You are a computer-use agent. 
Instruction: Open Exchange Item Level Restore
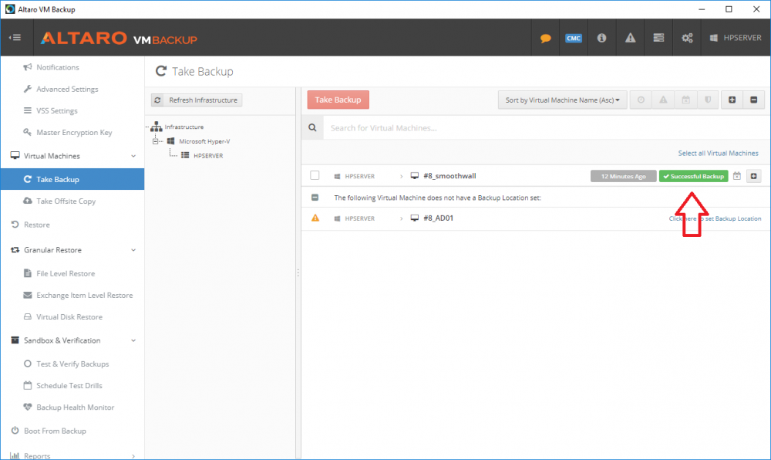tap(85, 295)
